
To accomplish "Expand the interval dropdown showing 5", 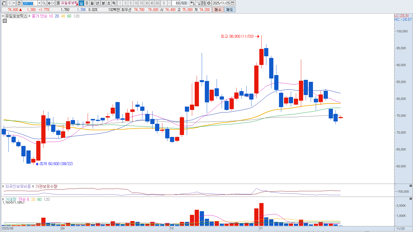I will [169, 3].
